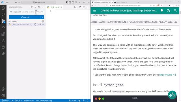Open editor more actions menu
The image size is (181, 102).
pyautogui.click(x=87, y=7)
